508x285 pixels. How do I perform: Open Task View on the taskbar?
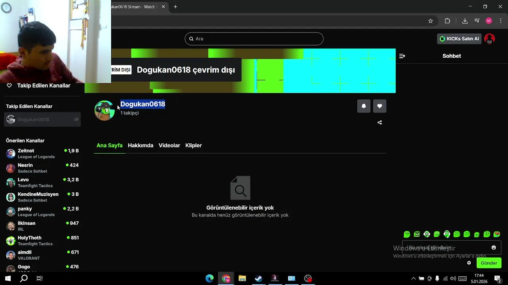coord(40,278)
